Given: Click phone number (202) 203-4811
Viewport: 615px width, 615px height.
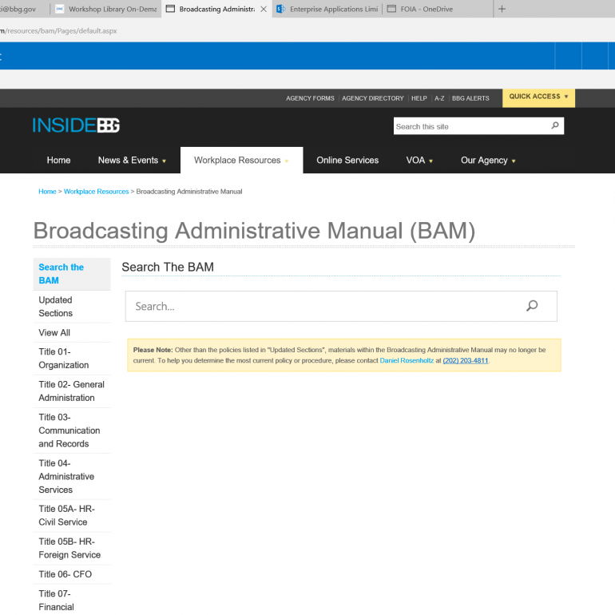Looking at the screenshot, I should point(466,360).
